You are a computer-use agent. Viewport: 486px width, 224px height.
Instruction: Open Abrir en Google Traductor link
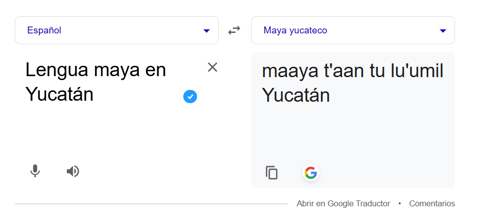(343, 203)
